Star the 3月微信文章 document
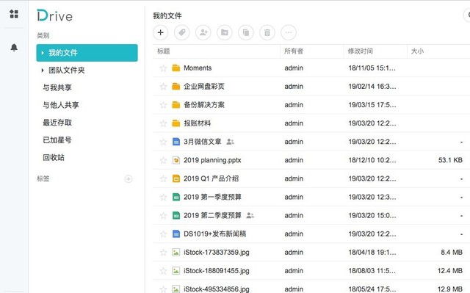 pyautogui.click(x=163, y=142)
